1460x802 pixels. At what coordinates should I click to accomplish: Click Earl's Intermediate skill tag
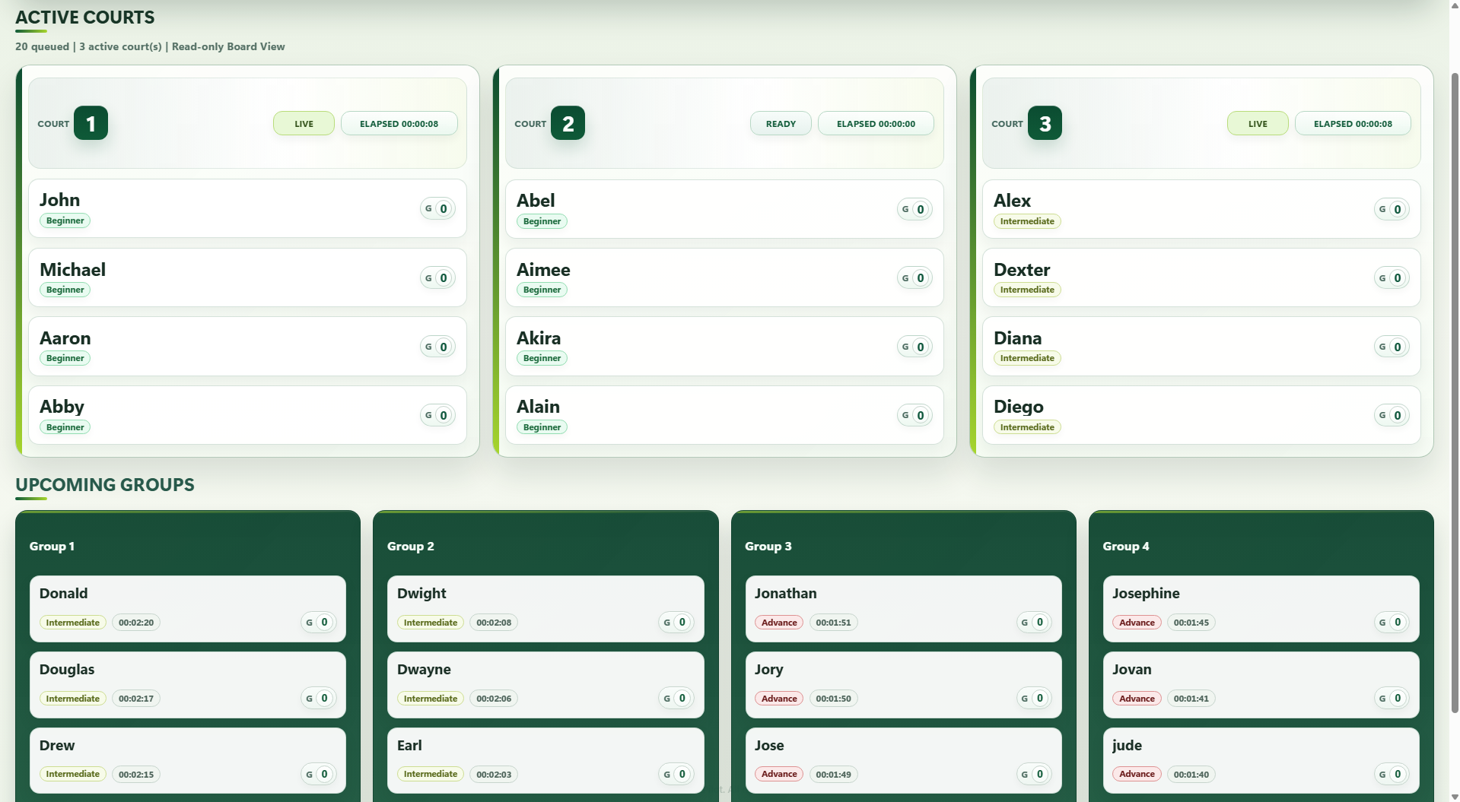tap(430, 774)
